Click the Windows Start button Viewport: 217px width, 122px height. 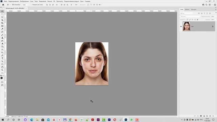click(2, 120)
